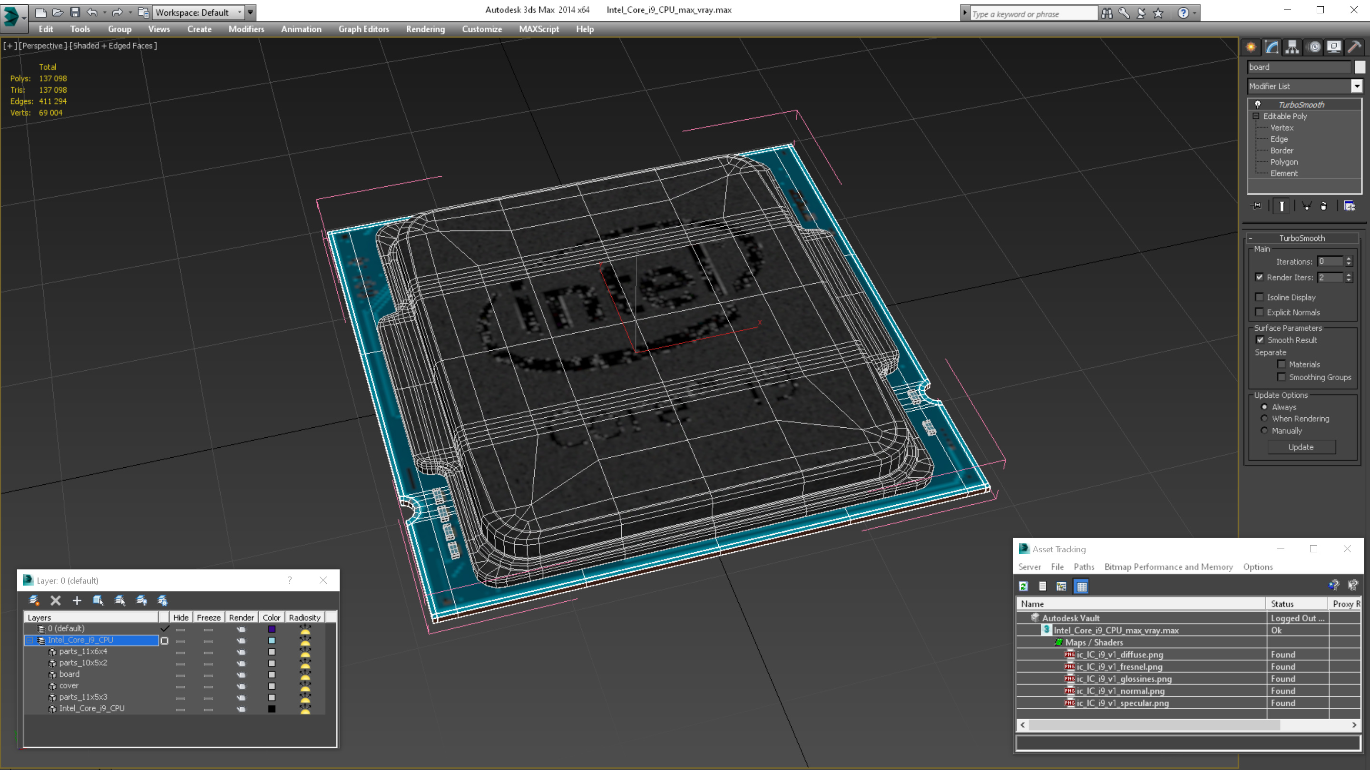Collapse the TurboSmooth rollout
The height and width of the screenshot is (770, 1370).
tap(1251, 238)
